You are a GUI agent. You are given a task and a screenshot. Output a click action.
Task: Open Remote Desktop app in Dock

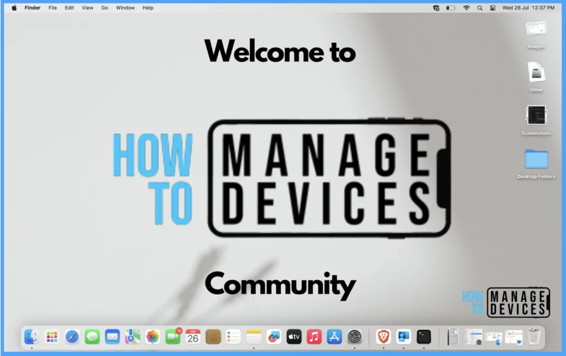[403, 337]
